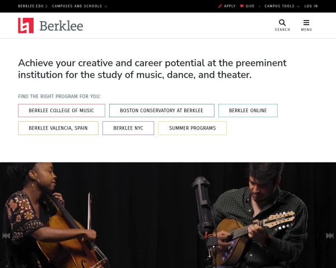Open the Search magnifier icon
Screen dimensions: 336x268
coord(282,23)
